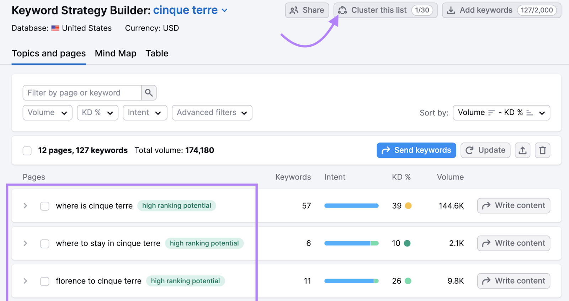Click the intent bar for where is cinque terre

(351, 206)
